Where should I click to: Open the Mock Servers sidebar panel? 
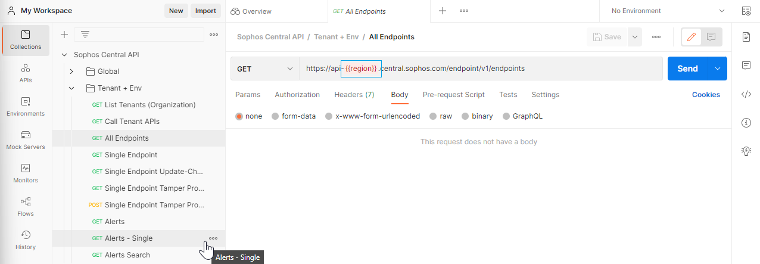[26, 140]
